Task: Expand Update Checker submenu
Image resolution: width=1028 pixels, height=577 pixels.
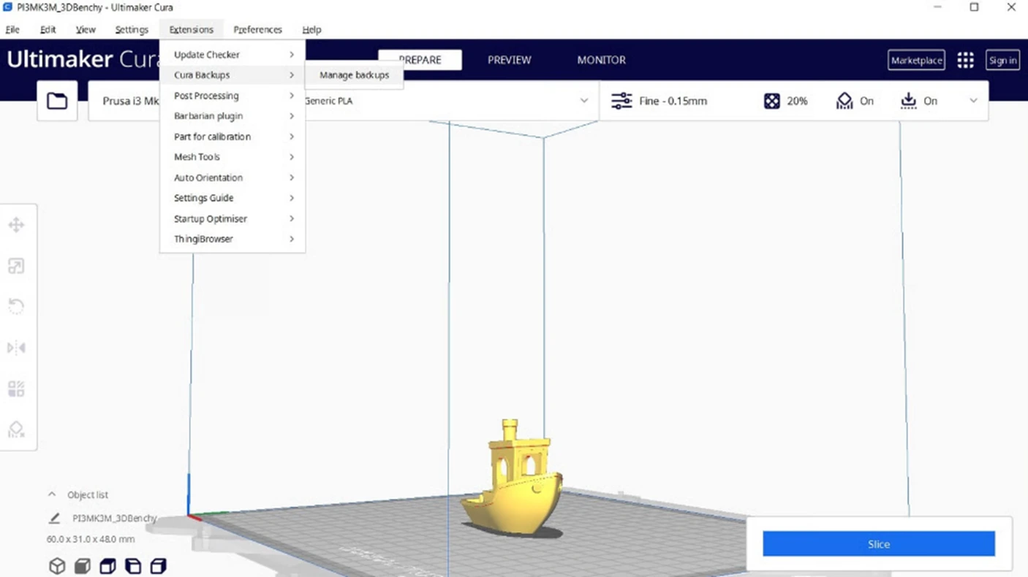Action: point(232,55)
